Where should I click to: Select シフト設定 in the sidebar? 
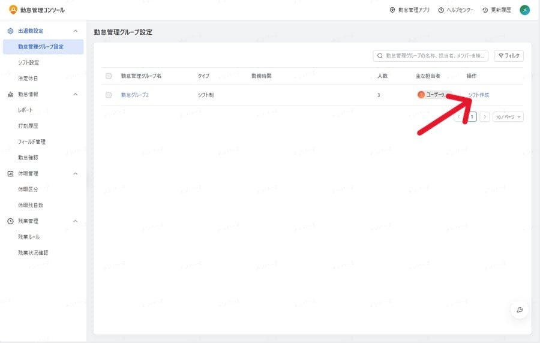[x=29, y=62]
